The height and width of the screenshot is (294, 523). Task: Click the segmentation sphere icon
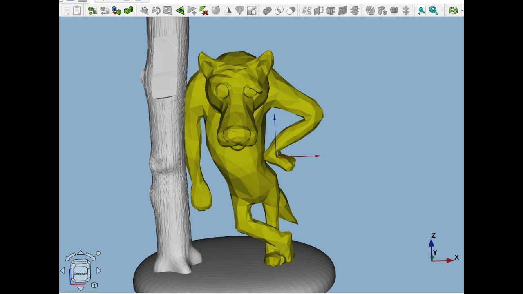coord(394,11)
